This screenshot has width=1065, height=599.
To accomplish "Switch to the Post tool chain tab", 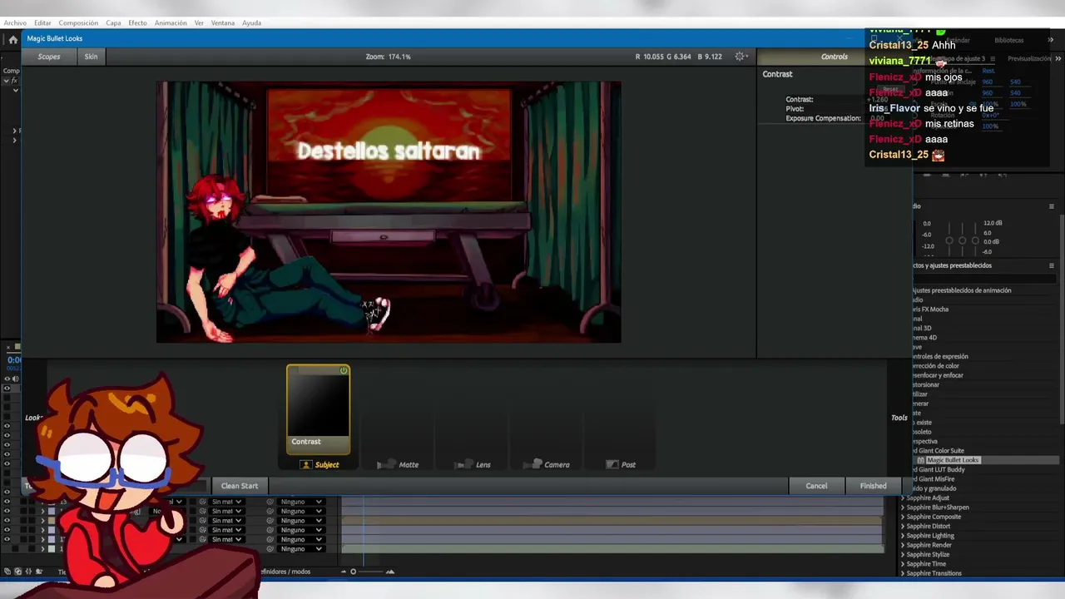I will 621,465.
